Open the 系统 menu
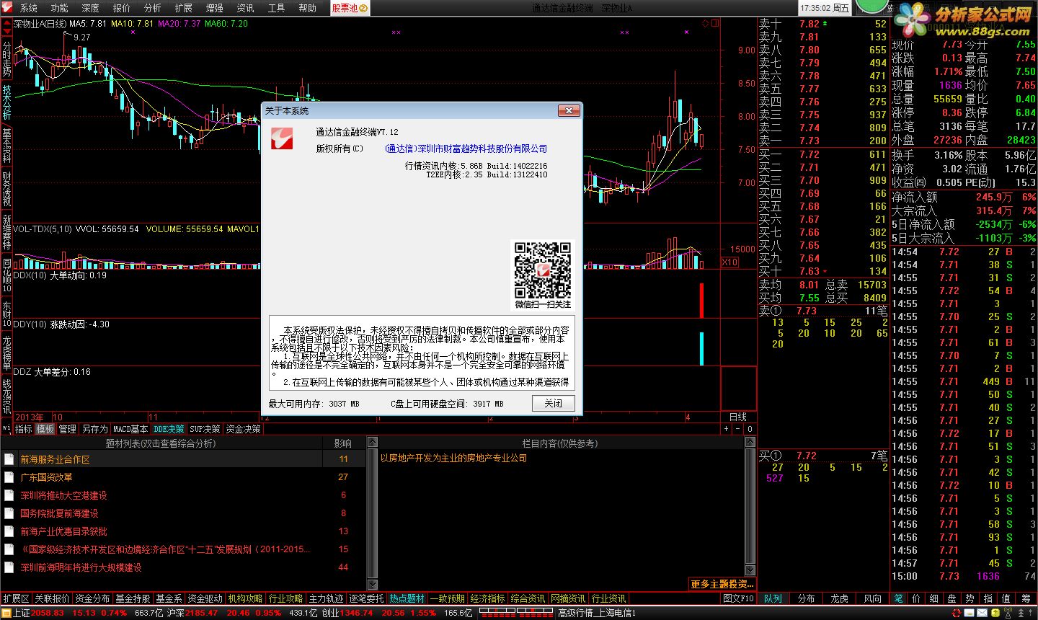The width and height of the screenshot is (1038, 620). pyautogui.click(x=29, y=8)
